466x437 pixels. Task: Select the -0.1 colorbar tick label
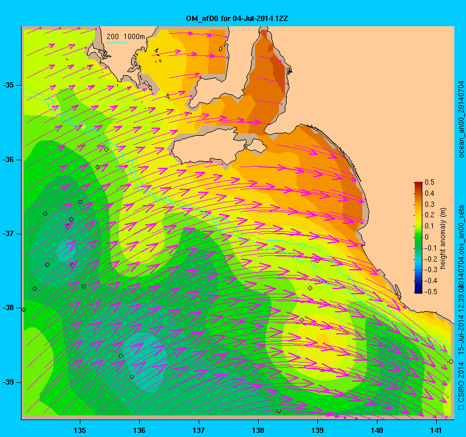[430, 248]
